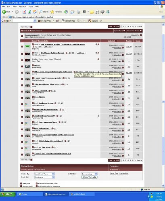Open the Mail envelope icon
Screen dimensions: 165x201
point(72,12)
